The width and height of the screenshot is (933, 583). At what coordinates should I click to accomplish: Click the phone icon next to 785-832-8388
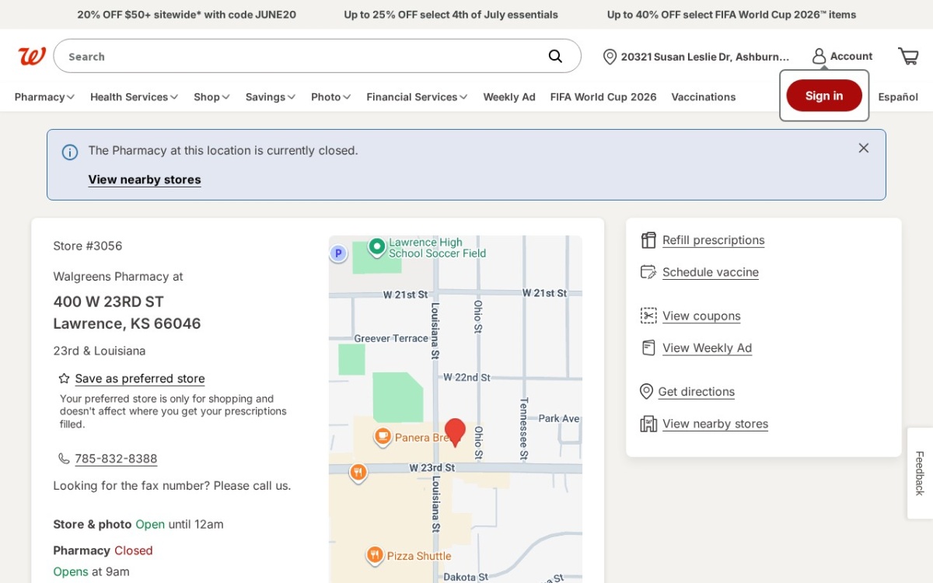64,459
